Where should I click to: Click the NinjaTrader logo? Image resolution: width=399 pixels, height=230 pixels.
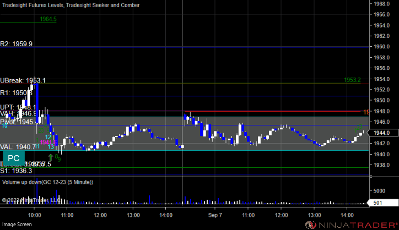pos(352,225)
